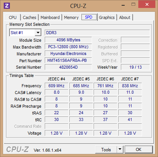
Task: Click the JEDEC #7 frequency 838 MHz cell
Action: click(x=130, y=86)
